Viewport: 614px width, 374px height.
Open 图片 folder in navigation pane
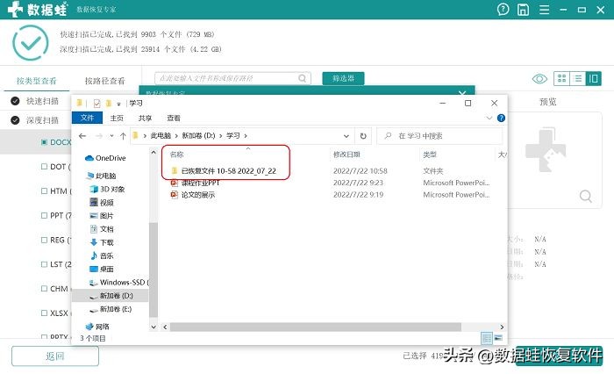pyautogui.click(x=102, y=216)
